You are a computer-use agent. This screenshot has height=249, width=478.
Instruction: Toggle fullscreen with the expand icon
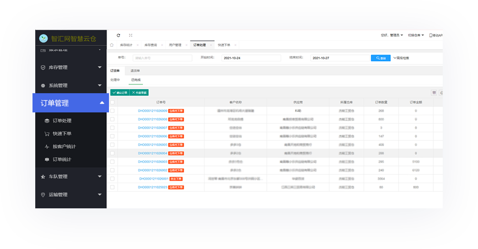click(130, 35)
